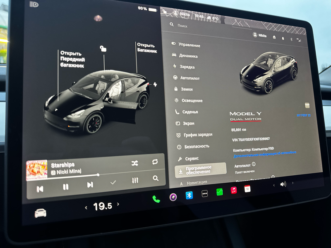Viewport: 331px width, 248px height.
Task: Open notifications bell icon
Action: [283, 38]
